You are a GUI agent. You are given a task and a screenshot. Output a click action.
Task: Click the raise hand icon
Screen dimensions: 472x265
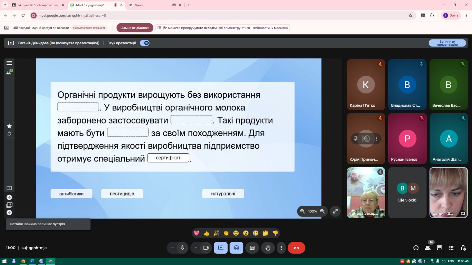click(x=268, y=248)
